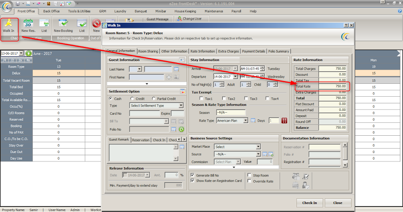Click in the Guest Remark text area
Image resolution: width=403 pixels, height=212 pixels.
pos(141,153)
